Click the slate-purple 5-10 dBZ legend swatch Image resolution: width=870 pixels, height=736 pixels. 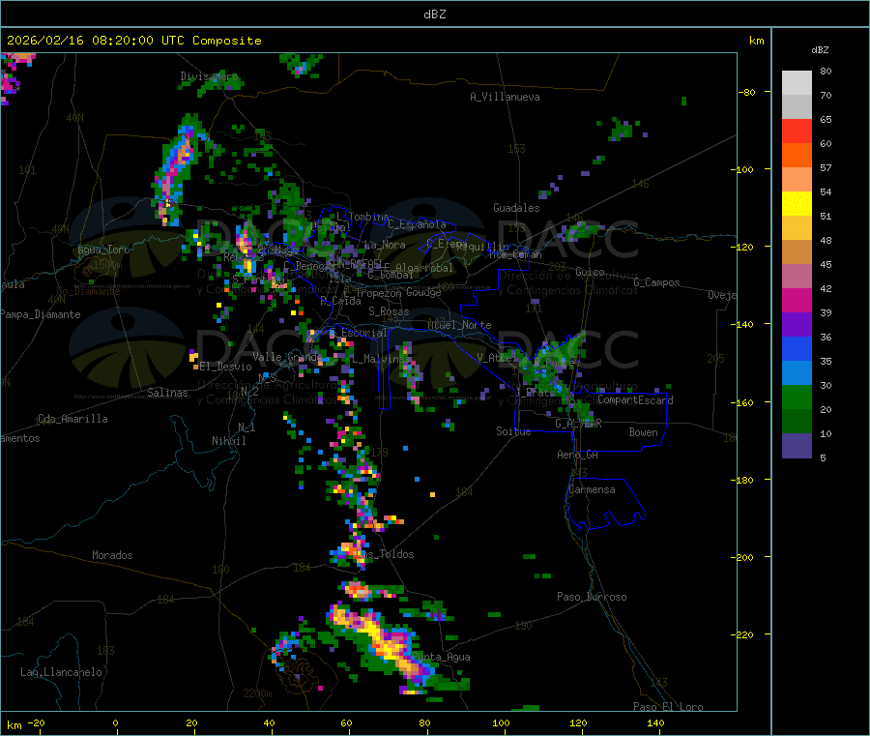pos(797,446)
